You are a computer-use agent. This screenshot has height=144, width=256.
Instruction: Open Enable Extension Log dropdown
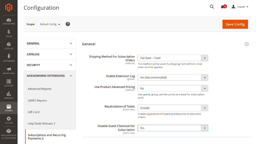point(173,77)
